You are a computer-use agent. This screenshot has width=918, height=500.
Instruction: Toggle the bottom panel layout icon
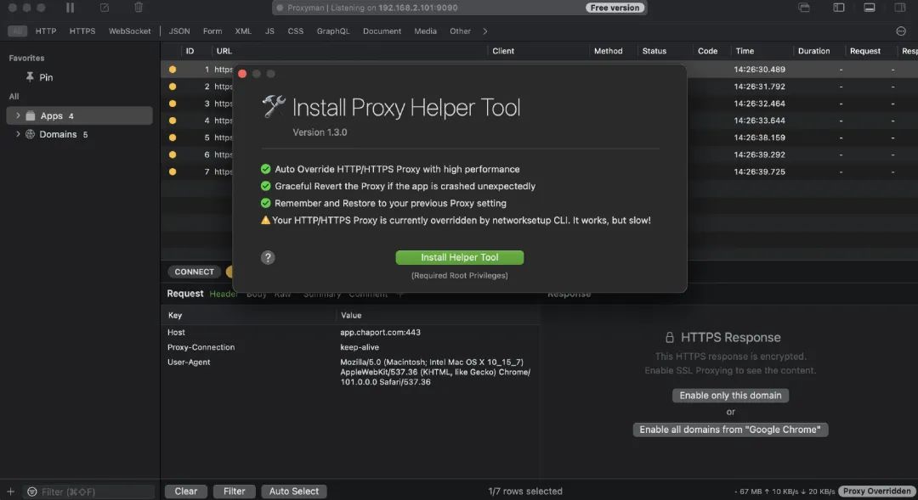point(870,8)
